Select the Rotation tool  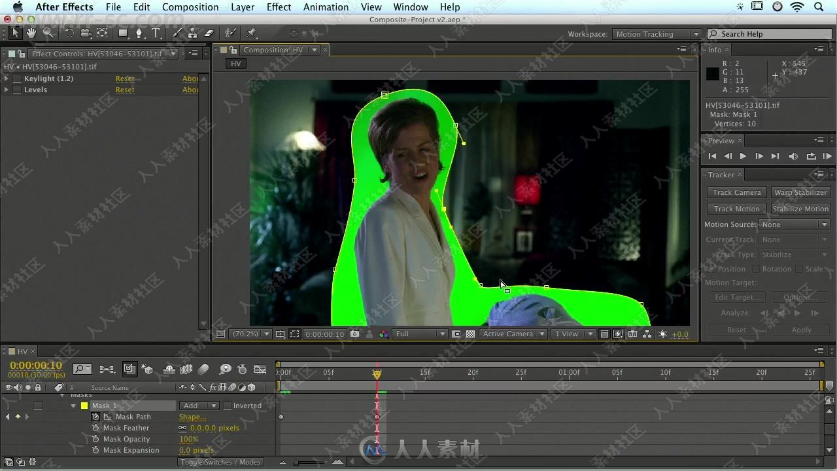coord(69,33)
